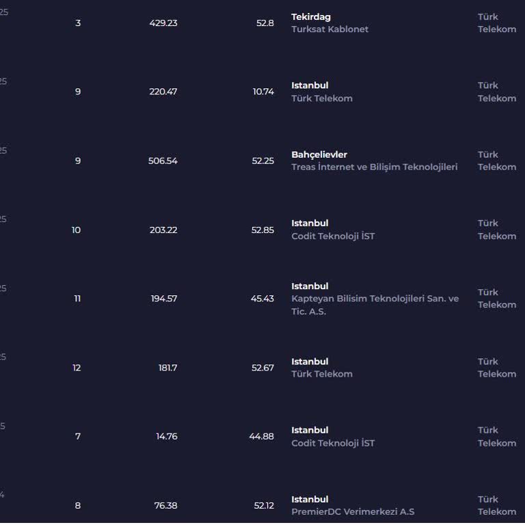Select the Bahçelievler server location
The width and height of the screenshot is (525, 525).
pos(319,154)
